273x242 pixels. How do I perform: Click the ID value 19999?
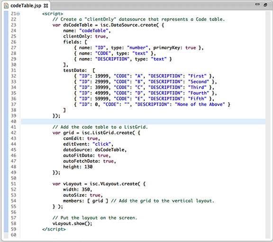[101, 76]
